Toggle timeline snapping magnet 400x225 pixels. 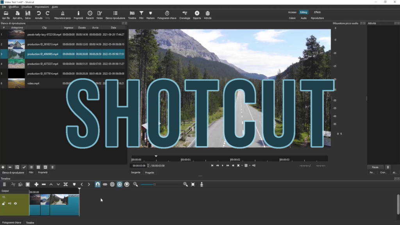pos(98,184)
